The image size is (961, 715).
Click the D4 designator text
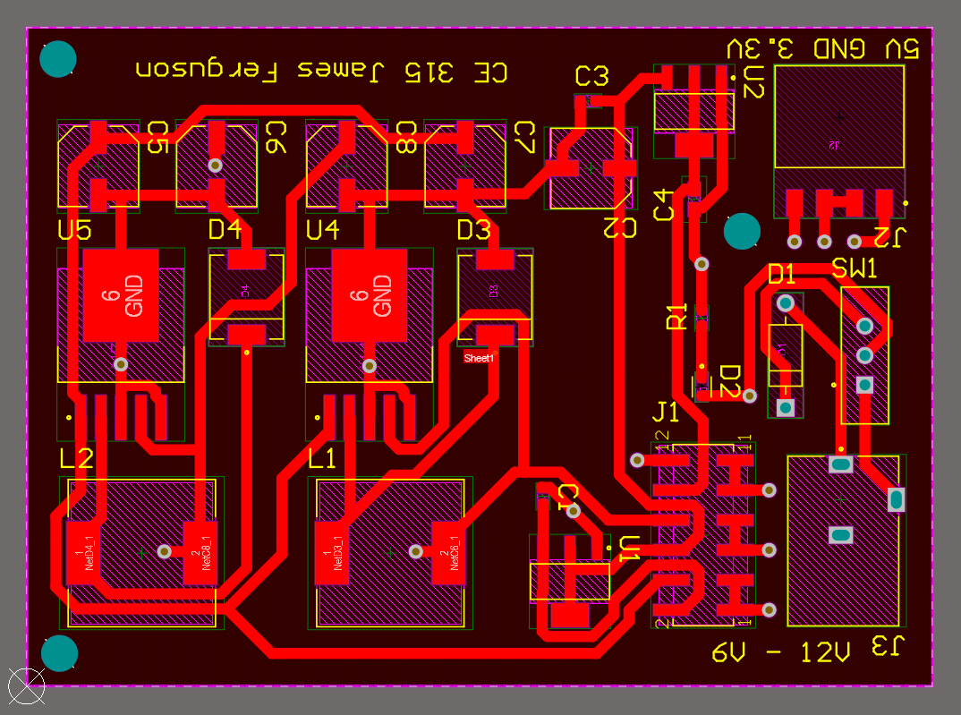[x=225, y=230]
